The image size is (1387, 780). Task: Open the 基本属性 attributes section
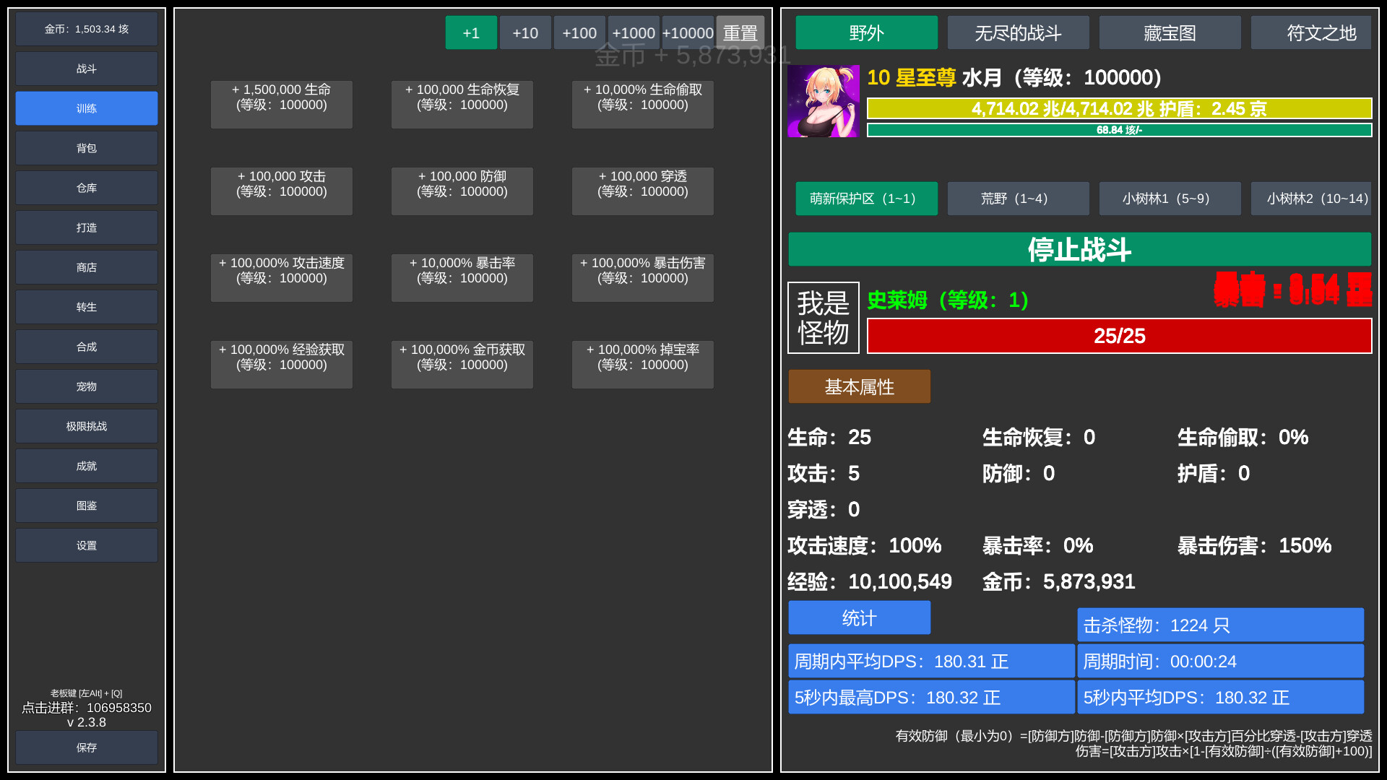tap(859, 386)
